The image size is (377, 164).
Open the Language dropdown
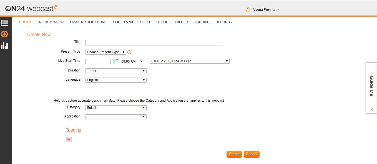[x=116, y=80]
